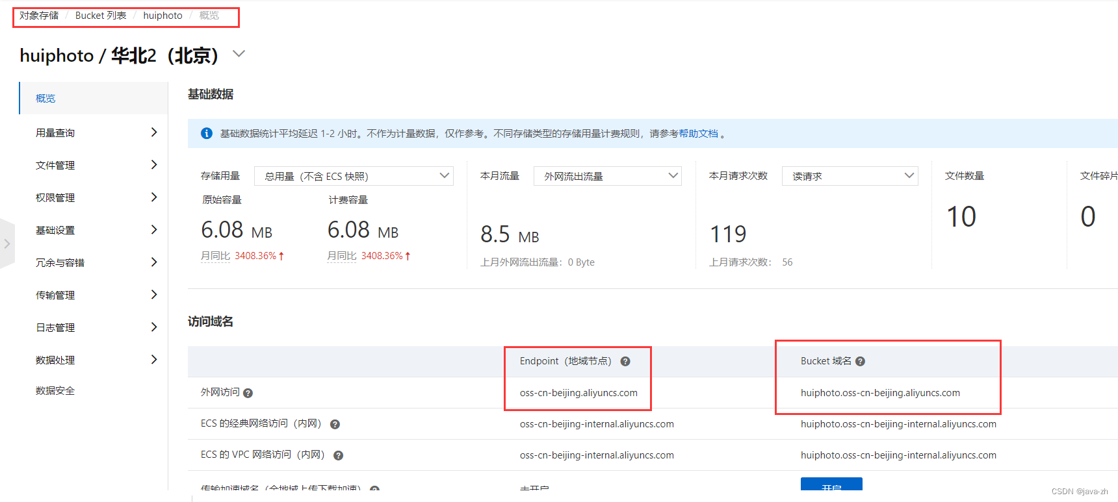Click the huiphoto.oss-cn-beijing.aliyuncs.com bucket domain
Screen dimensions: 1118x502
tap(880, 393)
